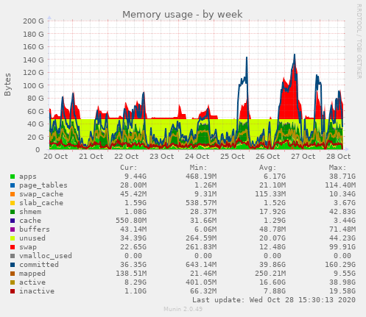Select the inactive legend label
Viewport: 366px width, 317px height.
pyautogui.click(x=37, y=291)
